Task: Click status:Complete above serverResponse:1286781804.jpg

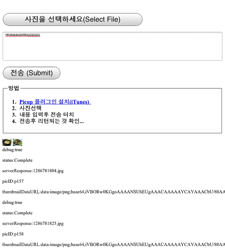Action: point(17,160)
